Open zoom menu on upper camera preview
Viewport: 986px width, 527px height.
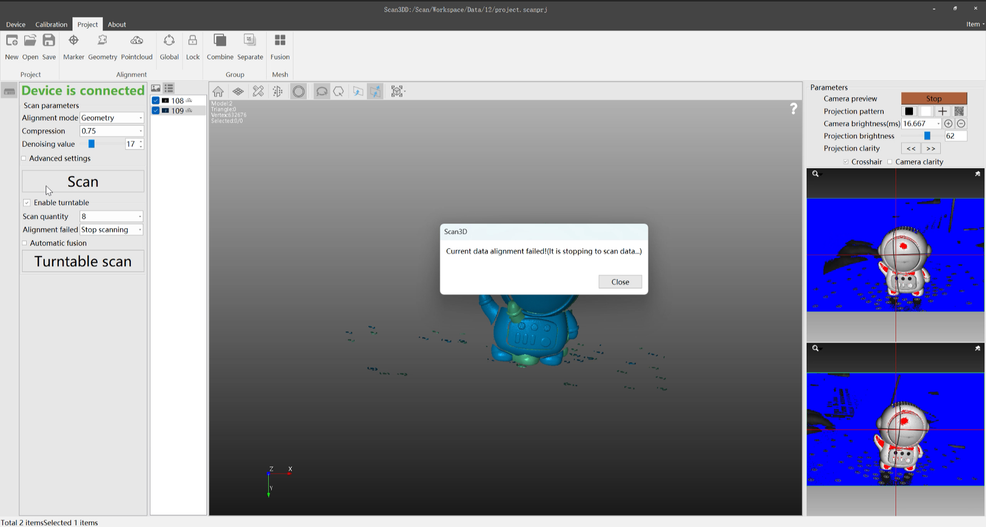coord(816,174)
